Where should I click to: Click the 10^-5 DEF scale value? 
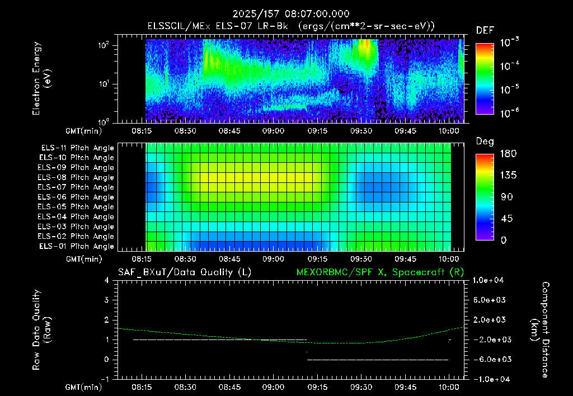509,89
